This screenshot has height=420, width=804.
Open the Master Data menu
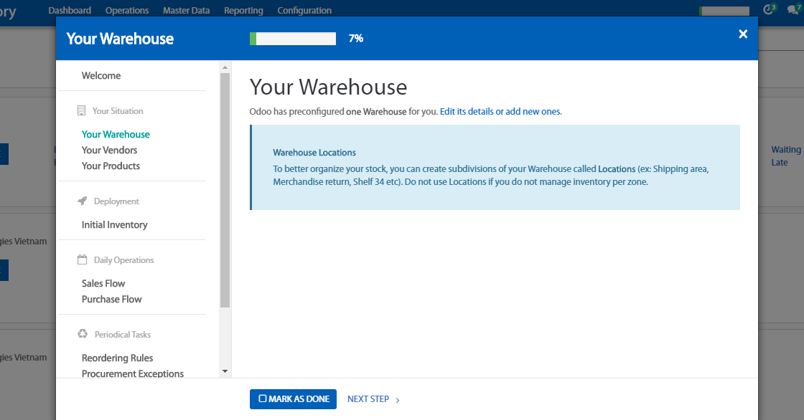pyautogui.click(x=187, y=11)
